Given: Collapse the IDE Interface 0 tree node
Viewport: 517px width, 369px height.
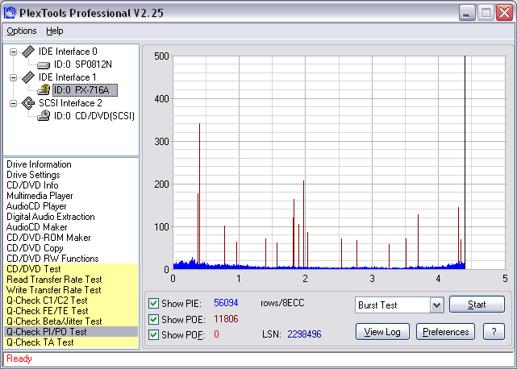Looking at the screenshot, I should [13, 52].
